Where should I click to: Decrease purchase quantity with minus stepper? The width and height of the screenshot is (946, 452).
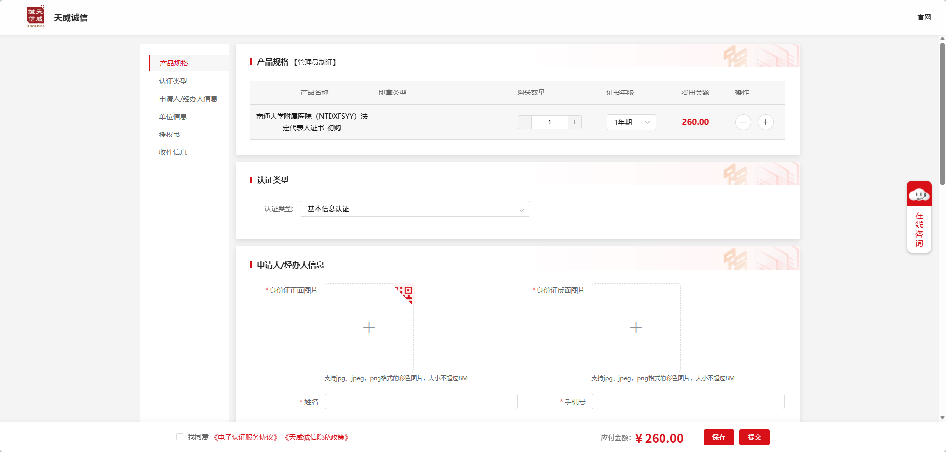[524, 122]
